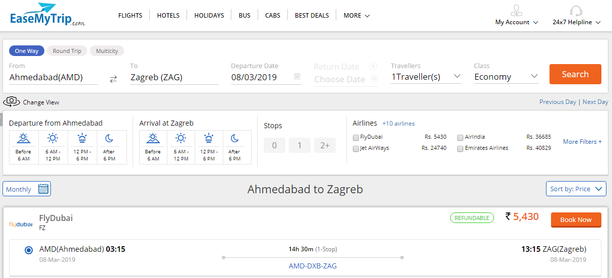Select the Round Trip option

[x=67, y=51]
